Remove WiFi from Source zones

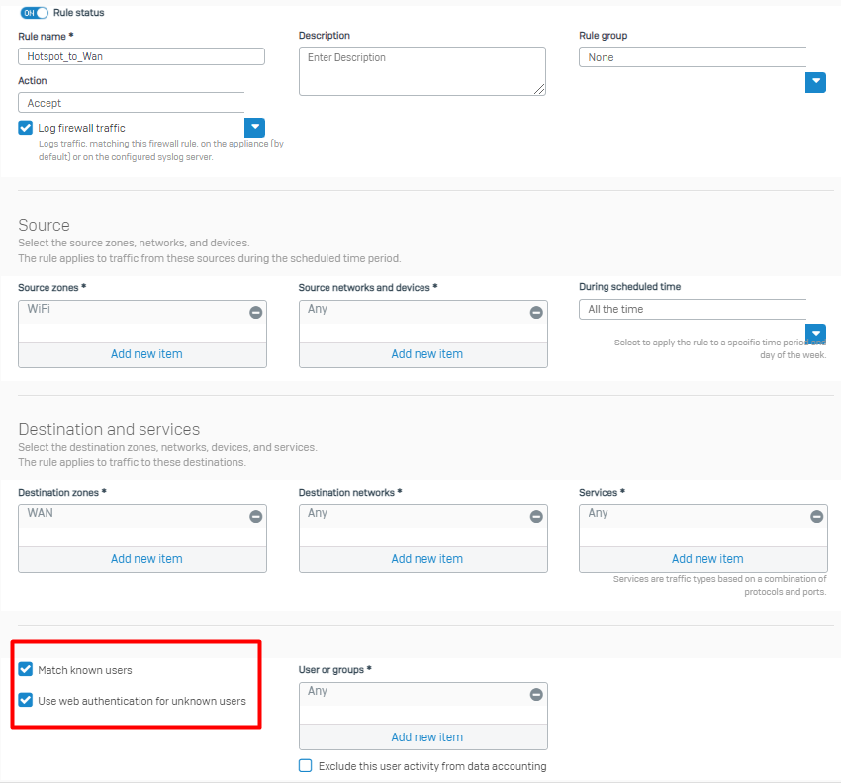pos(255,312)
